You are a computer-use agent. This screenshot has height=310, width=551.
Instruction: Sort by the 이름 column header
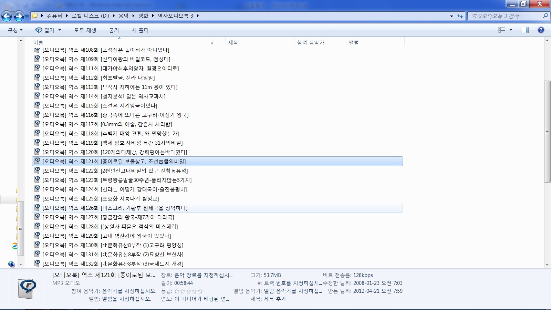point(38,43)
